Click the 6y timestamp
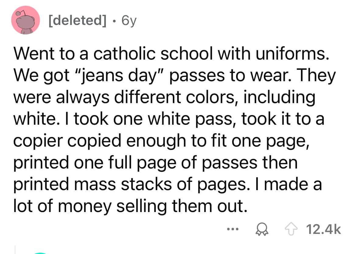 point(128,21)
